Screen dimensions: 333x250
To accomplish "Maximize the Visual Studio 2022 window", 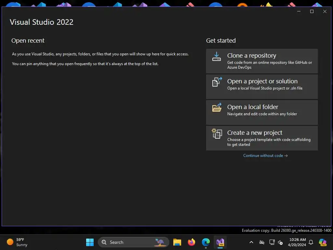I will tap(312, 11).
